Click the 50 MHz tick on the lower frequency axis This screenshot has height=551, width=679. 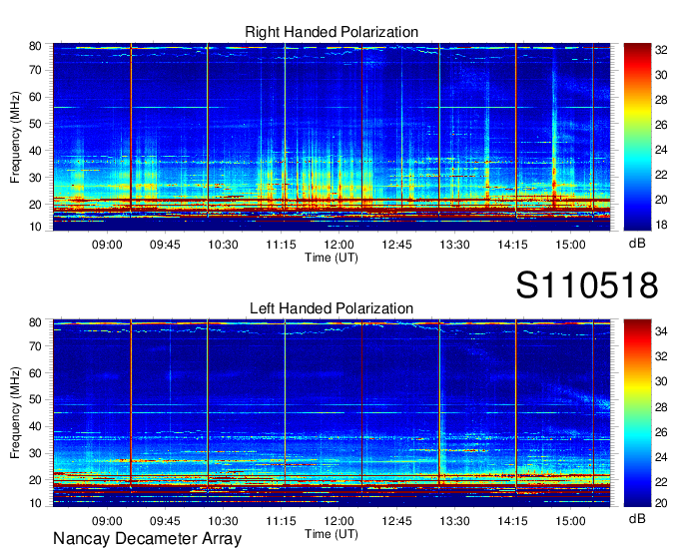tap(35, 399)
